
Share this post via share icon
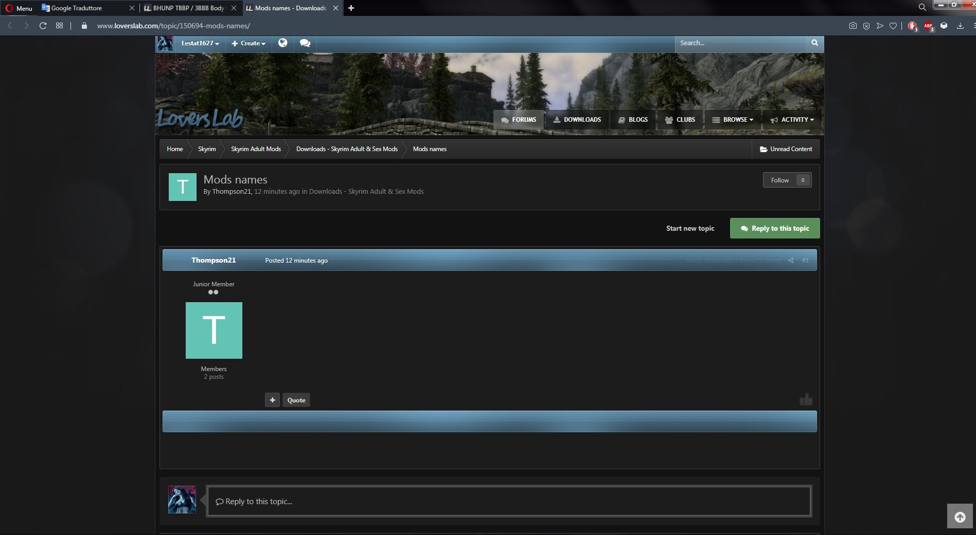tap(791, 261)
